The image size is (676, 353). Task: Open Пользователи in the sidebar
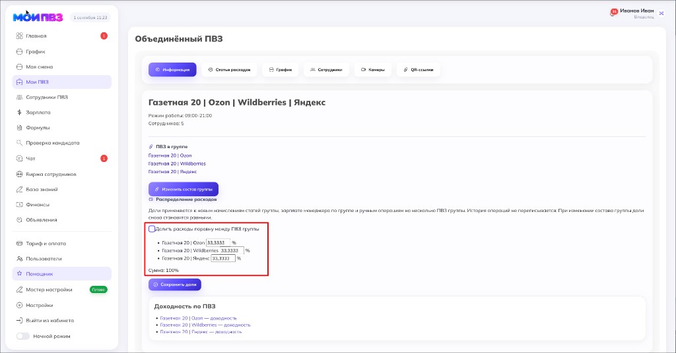pos(61,259)
